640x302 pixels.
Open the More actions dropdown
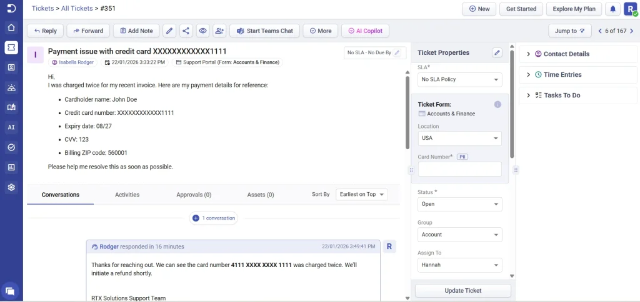(321, 31)
